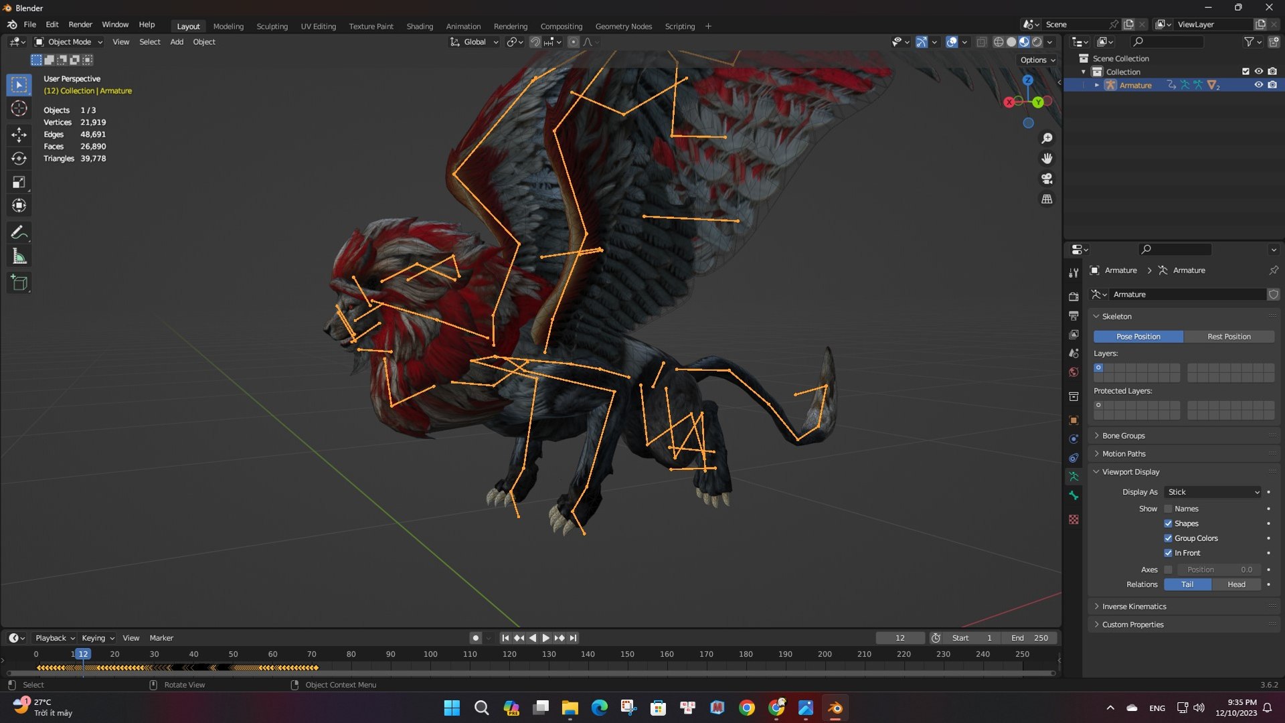
Task: Open the Render properties tab
Action: [x=1074, y=297]
